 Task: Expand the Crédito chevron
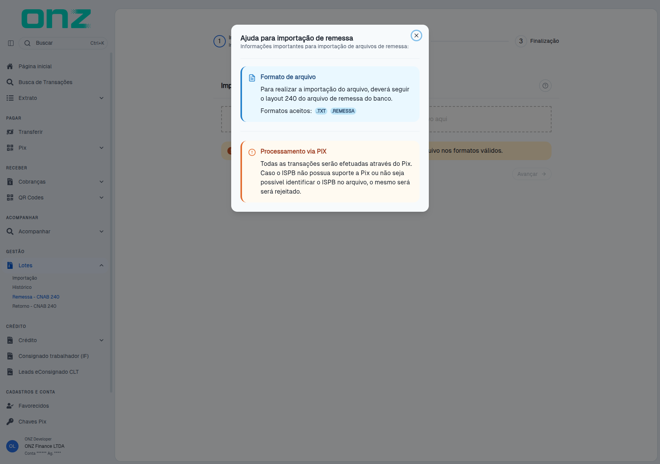pos(102,340)
